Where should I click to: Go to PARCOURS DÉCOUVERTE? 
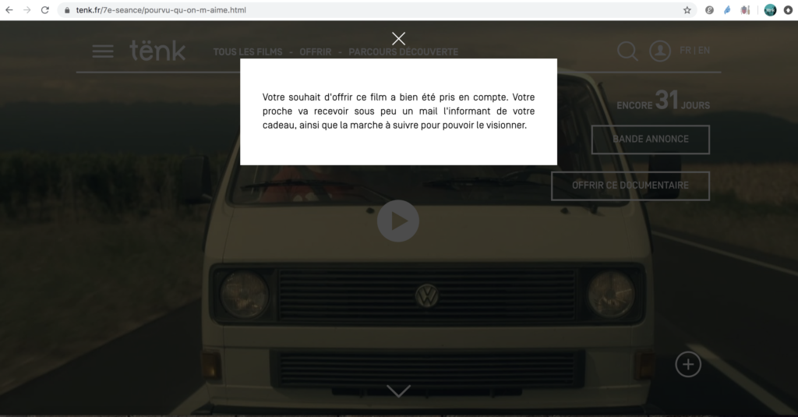[403, 52]
